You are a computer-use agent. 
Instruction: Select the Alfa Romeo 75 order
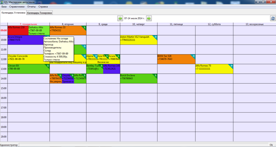(x=214, y=69)
